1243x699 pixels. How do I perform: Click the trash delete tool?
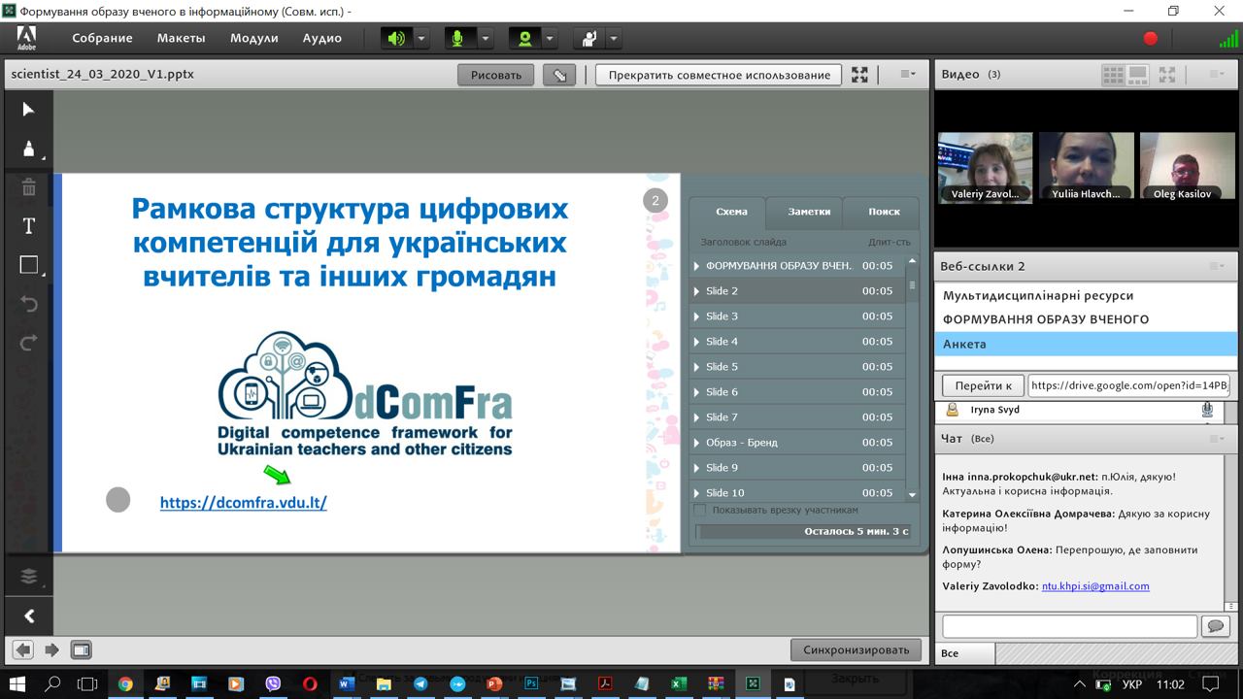28,188
